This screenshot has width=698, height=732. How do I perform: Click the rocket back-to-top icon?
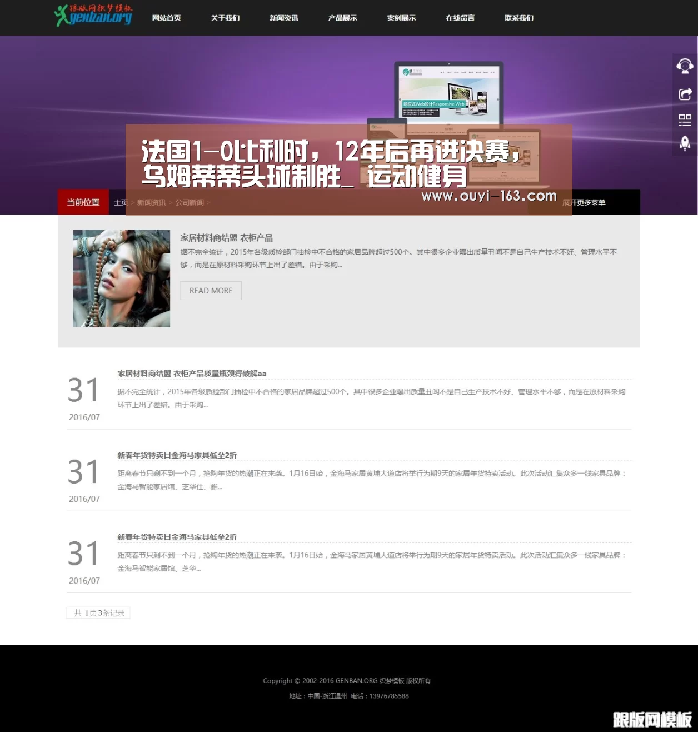coord(685,143)
